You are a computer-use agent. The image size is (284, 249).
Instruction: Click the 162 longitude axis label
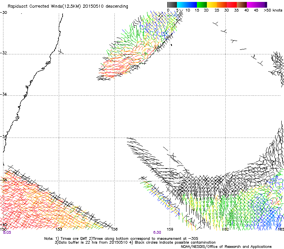[x=226, y=229]
